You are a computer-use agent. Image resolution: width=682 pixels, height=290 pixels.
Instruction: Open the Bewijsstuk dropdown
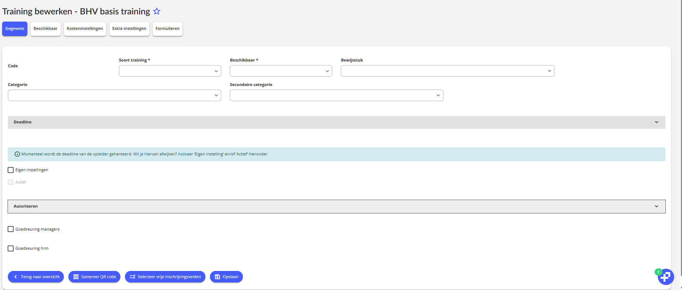click(x=447, y=71)
